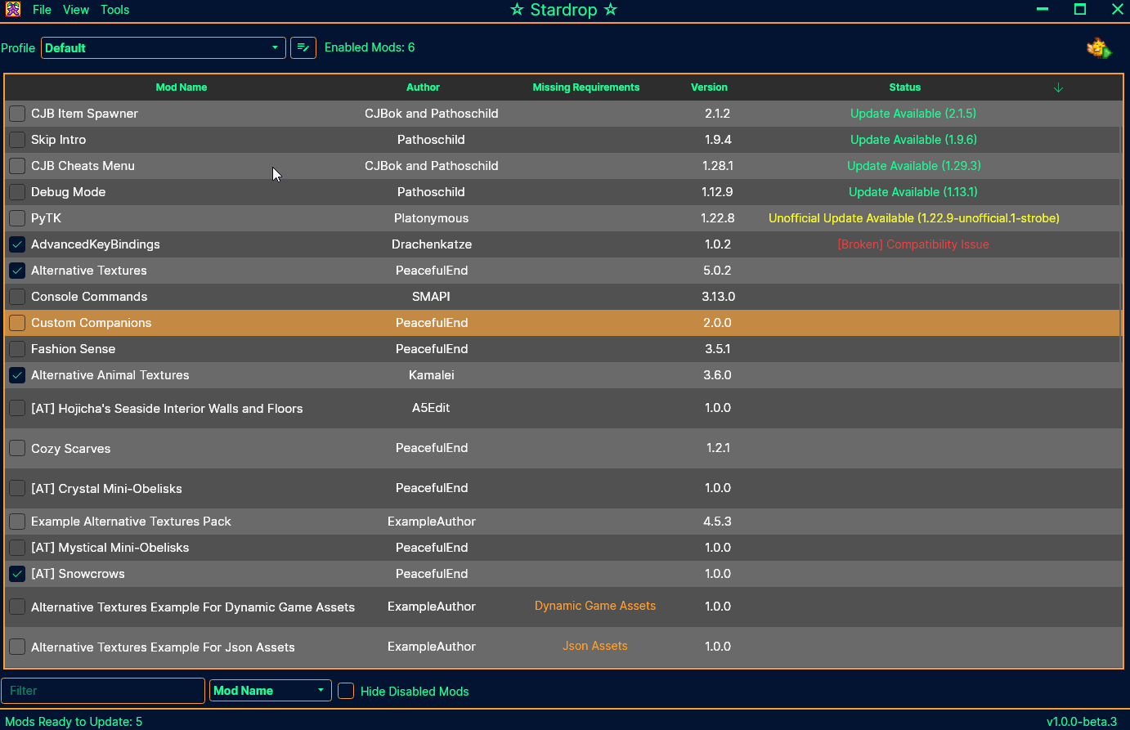Click the Update Available (1.13.1) status
The width and height of the screenshot is (1130, 730).
(913, 192)
